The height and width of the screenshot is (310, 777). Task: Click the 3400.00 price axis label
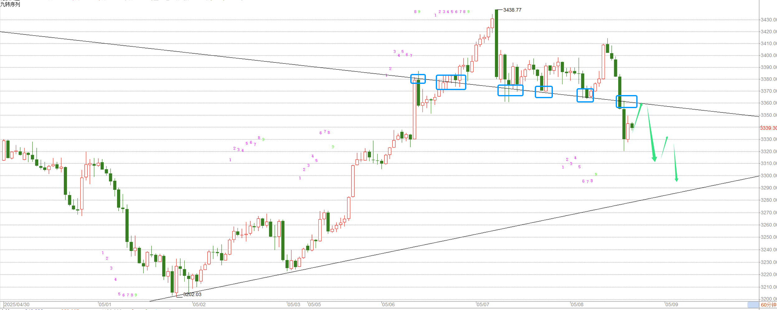click(768, 55)
